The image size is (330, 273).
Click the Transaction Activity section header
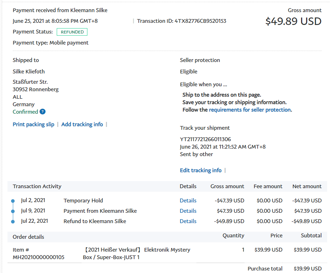pos(37,186)
